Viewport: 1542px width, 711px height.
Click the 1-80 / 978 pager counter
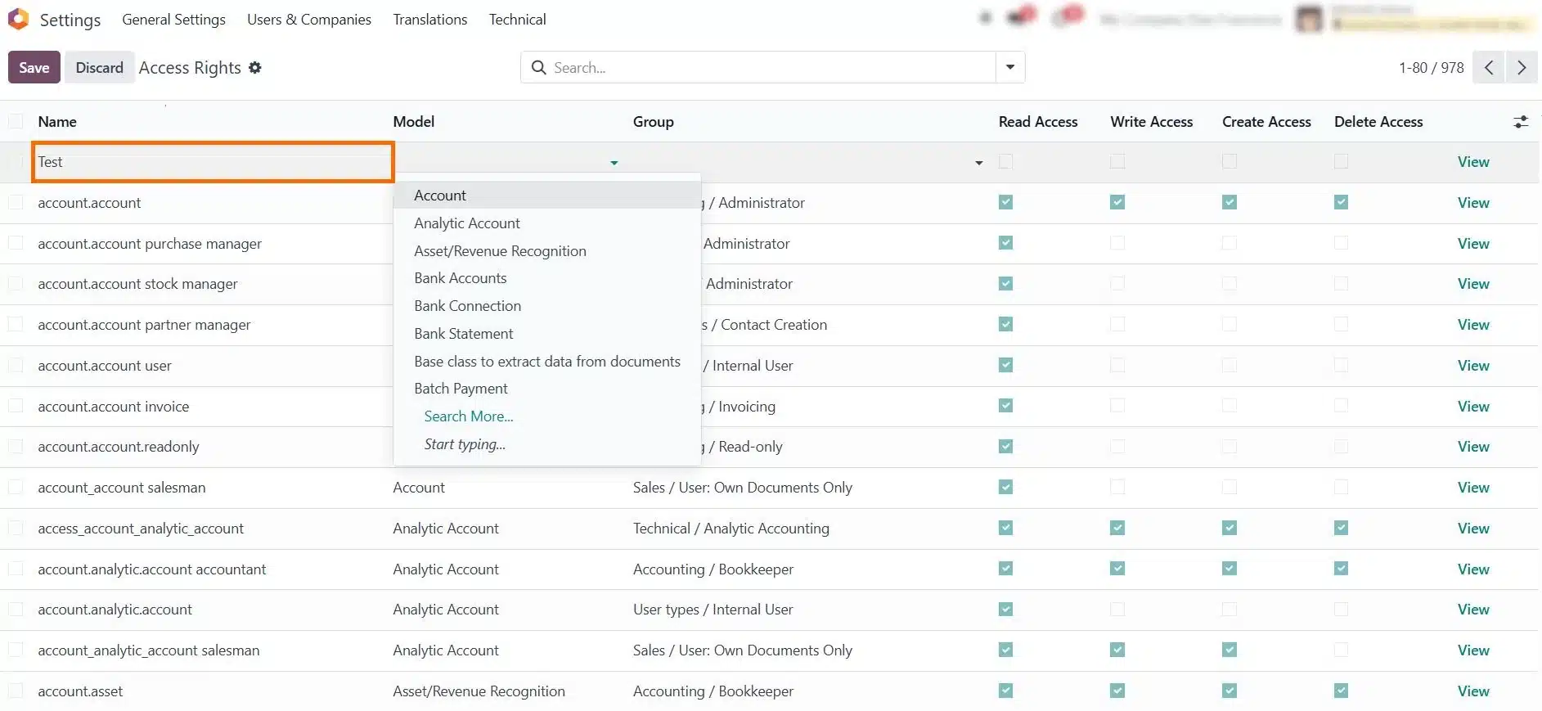(x=1432, y=68)
